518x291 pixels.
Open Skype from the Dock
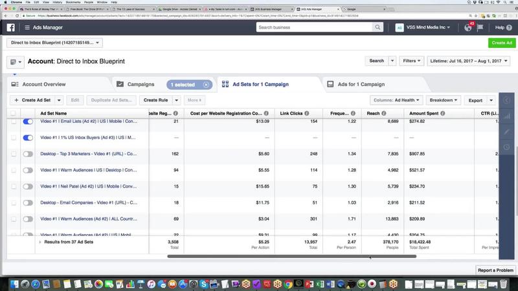(x=204, y=284)
